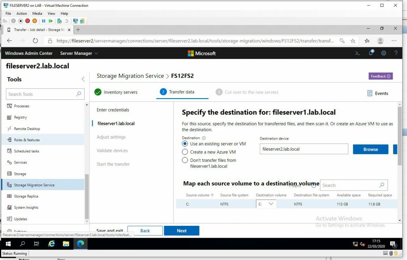Click the VM Checkpoint toolbar icon
407x260 pixels.
click(60, 21)
